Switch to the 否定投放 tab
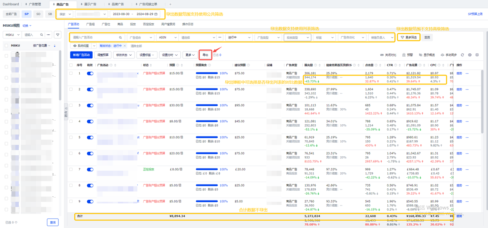 point(148,24)
